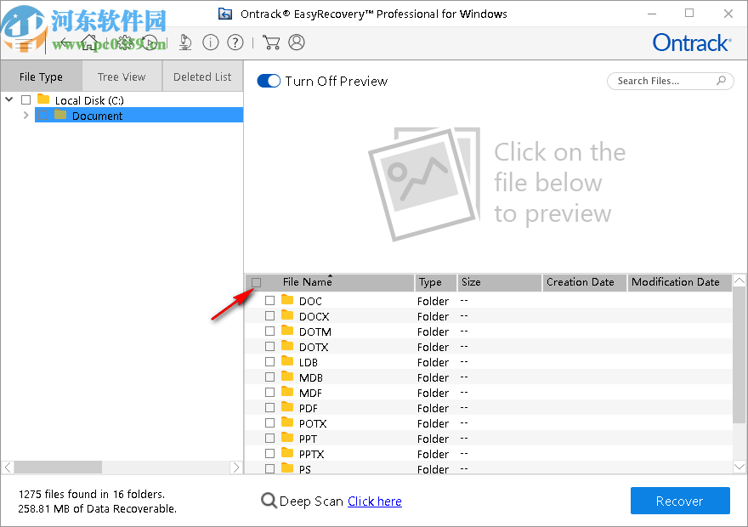
Task: Expand the Document folder chevron
Action: [x=25, y=115]
